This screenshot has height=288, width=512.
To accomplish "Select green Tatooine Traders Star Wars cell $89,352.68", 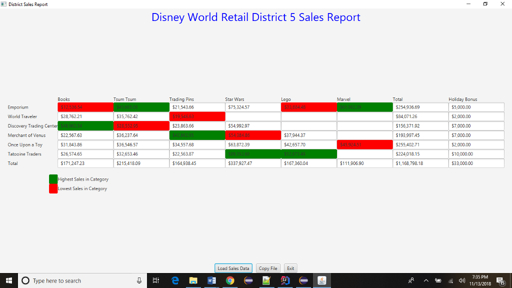I will pyautogui.click(x=253, y=154).
